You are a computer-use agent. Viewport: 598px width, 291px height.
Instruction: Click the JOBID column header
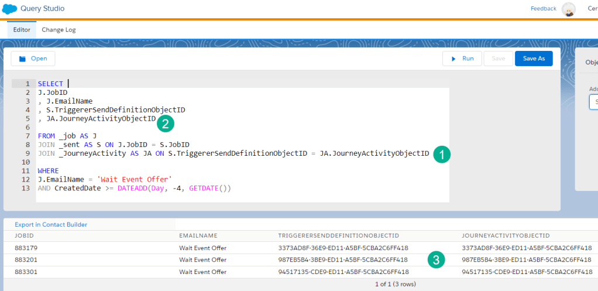[24, 235]
